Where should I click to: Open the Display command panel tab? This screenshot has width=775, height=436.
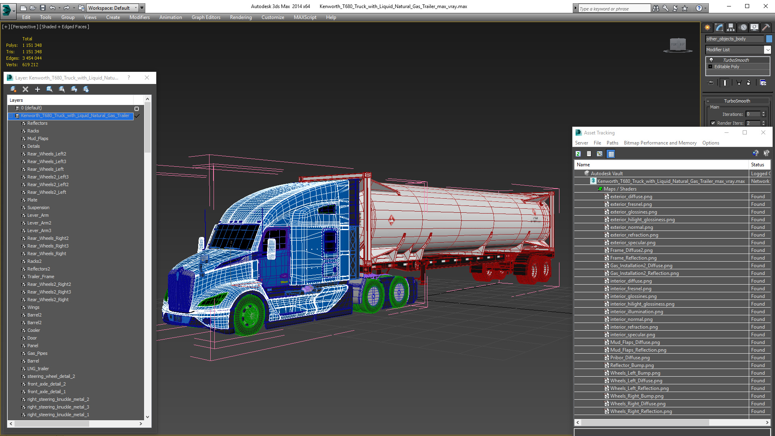point(754,27)
